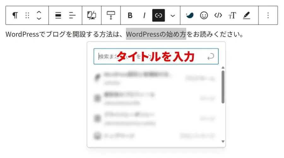Open the three-dot block options menu
Viewport: 284px width, 158px height.
click(x=268, y=15)
